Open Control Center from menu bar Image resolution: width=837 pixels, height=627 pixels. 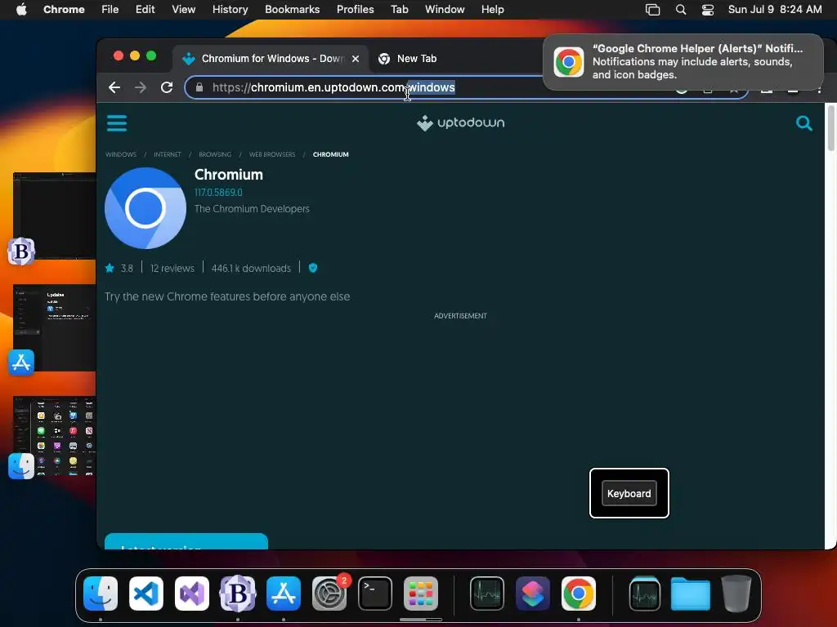pyautogui.click(x=707, y=10)
